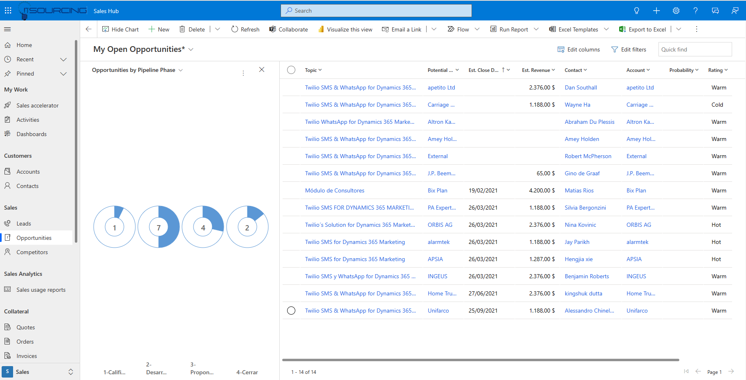
Task: Click the quick create plus icon
Action: pyautogui.click(x=656, y=11)
